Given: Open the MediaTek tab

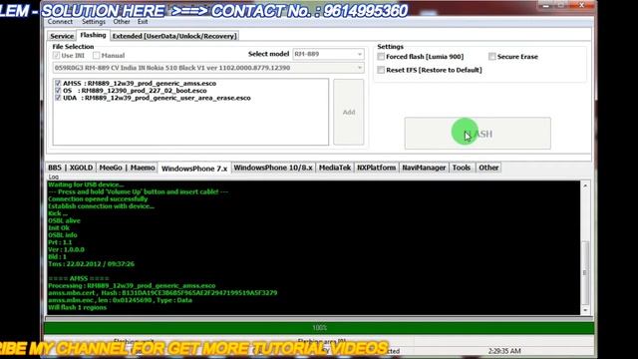Looking at the screenshot, I should tap(335, 168).
